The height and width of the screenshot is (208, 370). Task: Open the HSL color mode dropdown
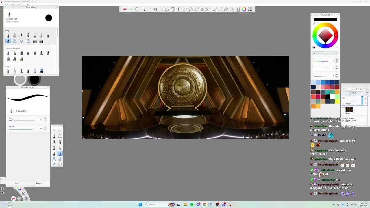tap(325, 53)
